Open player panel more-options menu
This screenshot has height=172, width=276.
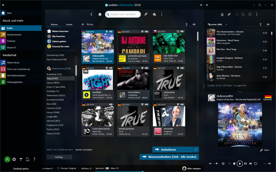coord(257,14)
